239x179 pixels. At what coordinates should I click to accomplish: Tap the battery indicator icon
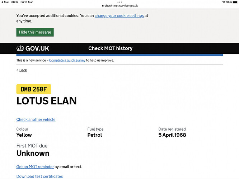click(235, 2)
